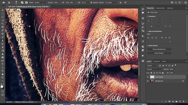Open the Brush Settings panel toggle

click(22, 3)
